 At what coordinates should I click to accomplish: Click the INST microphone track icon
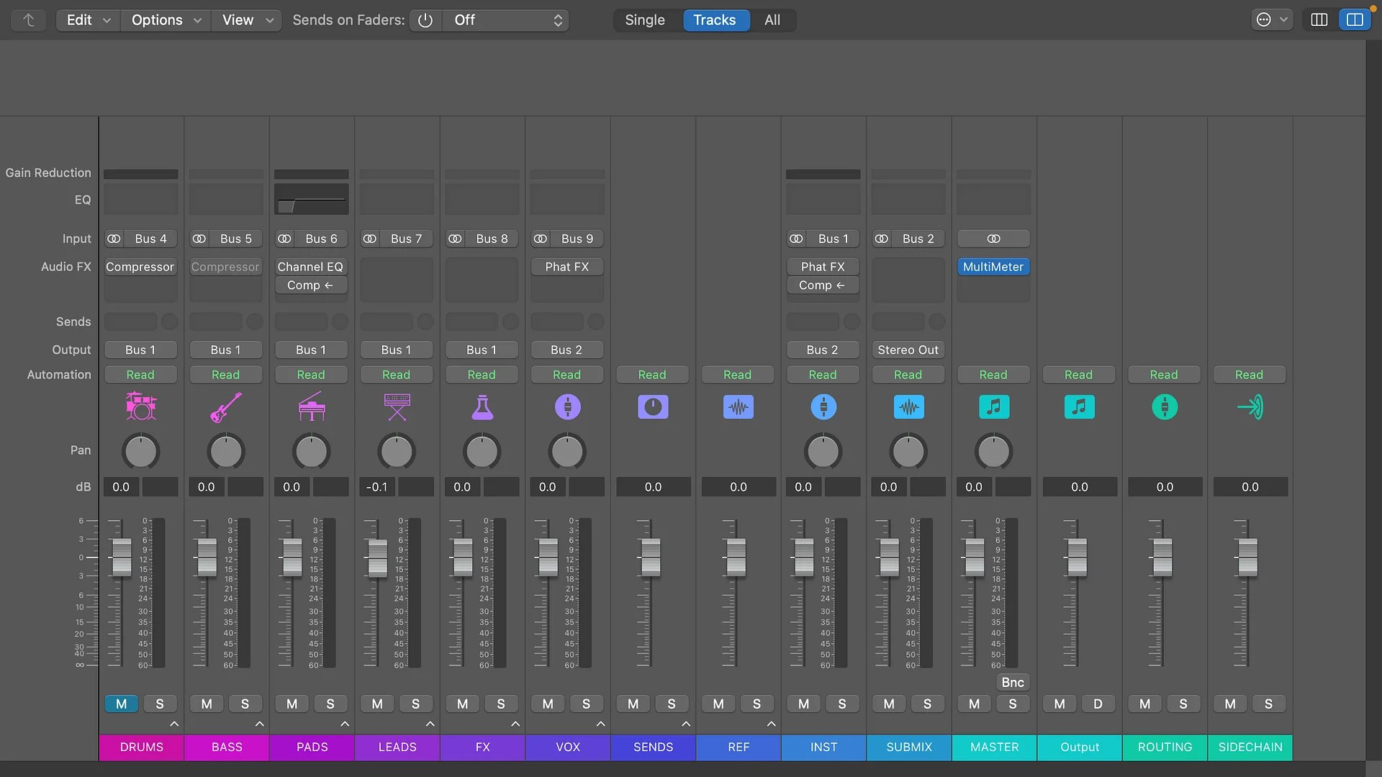[x=823, y=407]
